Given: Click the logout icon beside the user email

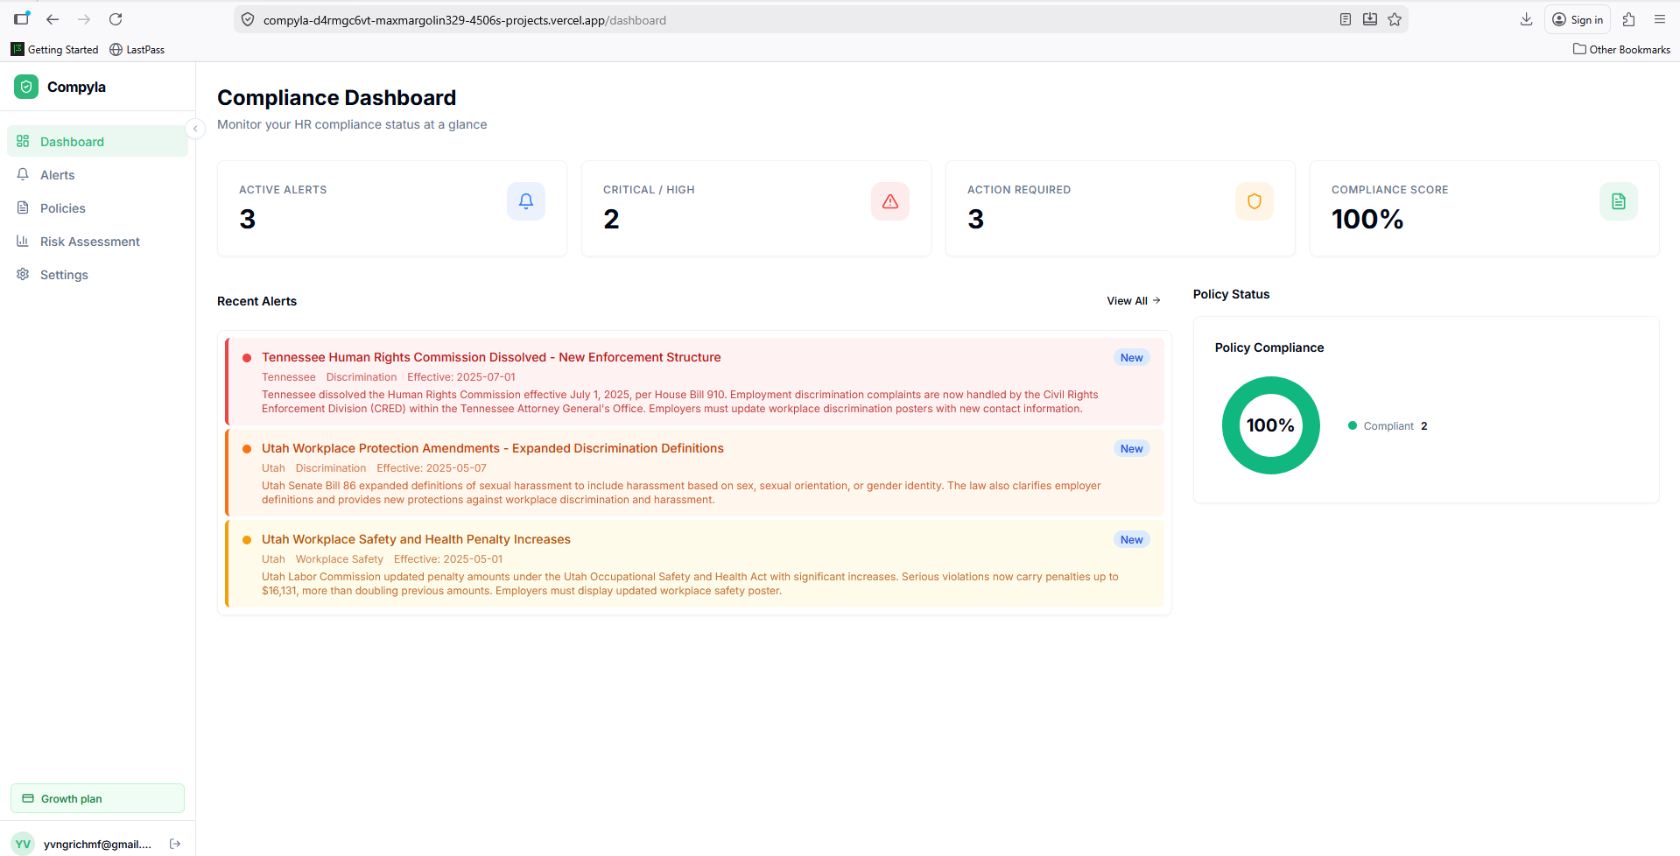Looking at the screenshot, I should (x=175, y=844).
